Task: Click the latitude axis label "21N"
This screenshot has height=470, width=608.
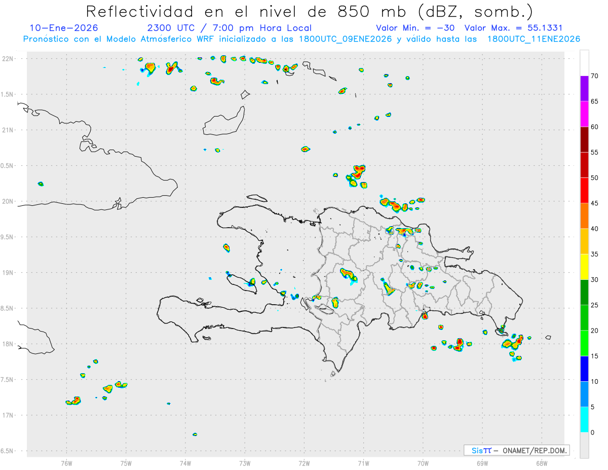Action: pyautogui.click(x=8, y=130)
